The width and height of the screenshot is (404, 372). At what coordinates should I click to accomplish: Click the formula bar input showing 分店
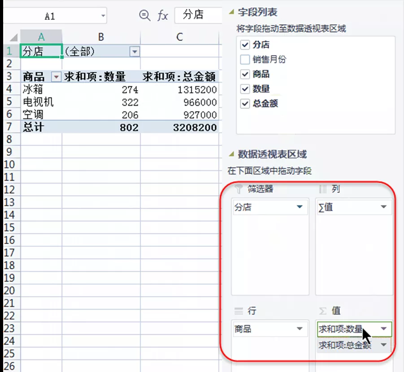(198, 15)
